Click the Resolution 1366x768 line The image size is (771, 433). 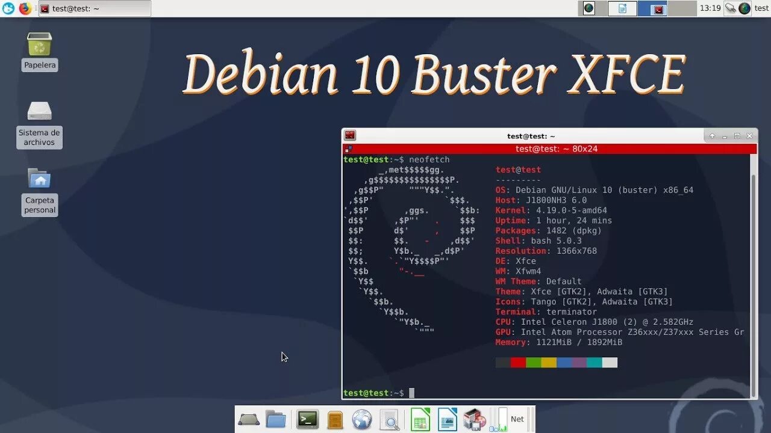(546, 251)
